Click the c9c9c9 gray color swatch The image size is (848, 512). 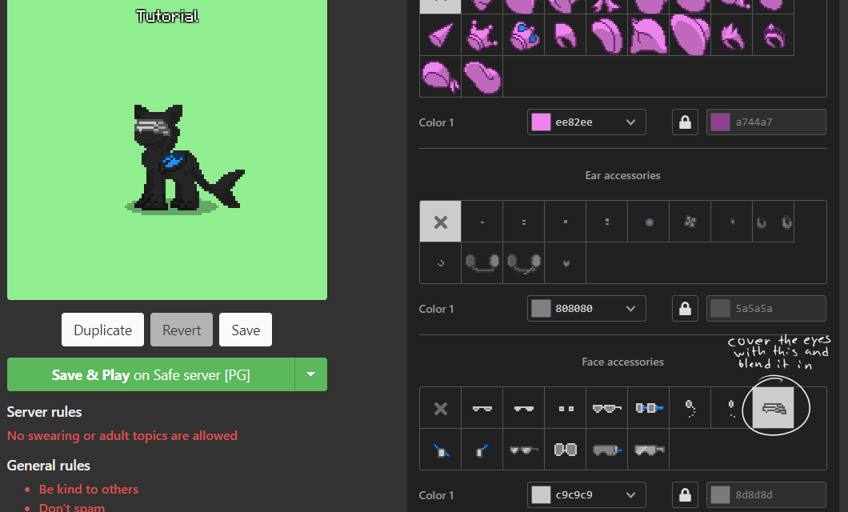(542, 495)
